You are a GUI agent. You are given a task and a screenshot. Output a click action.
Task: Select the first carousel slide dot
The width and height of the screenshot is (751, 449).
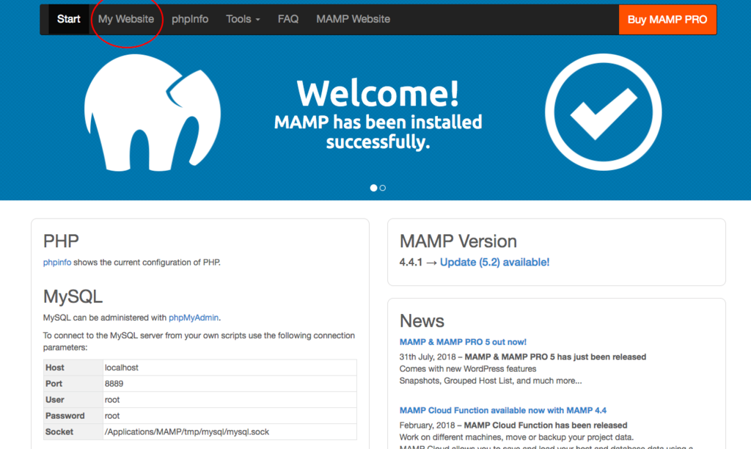pos(373,188)
